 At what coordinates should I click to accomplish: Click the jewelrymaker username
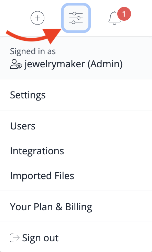coord(54,64)
